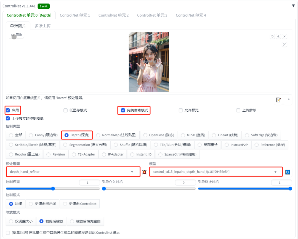Switch to ControlNet 单元 0 [Depth] tab
Screen dimensions: 298x239
29,15
